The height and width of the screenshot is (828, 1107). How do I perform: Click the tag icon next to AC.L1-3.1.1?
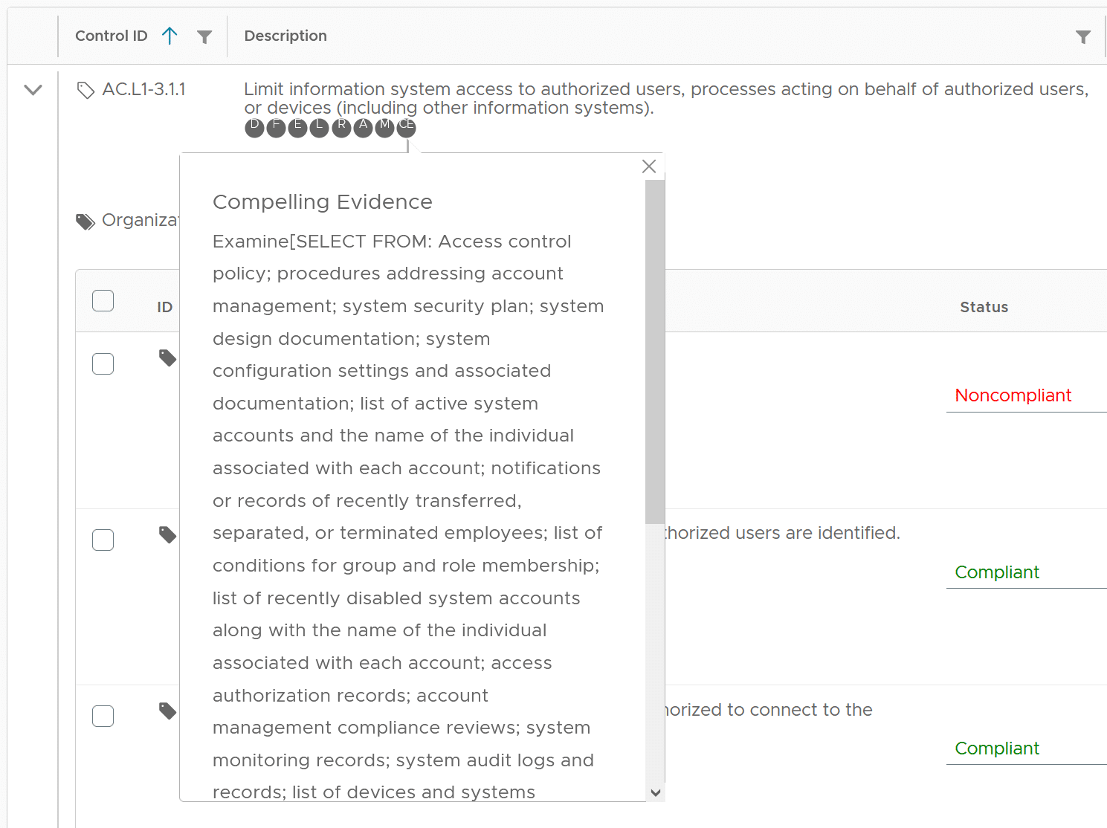coord(85,89)
